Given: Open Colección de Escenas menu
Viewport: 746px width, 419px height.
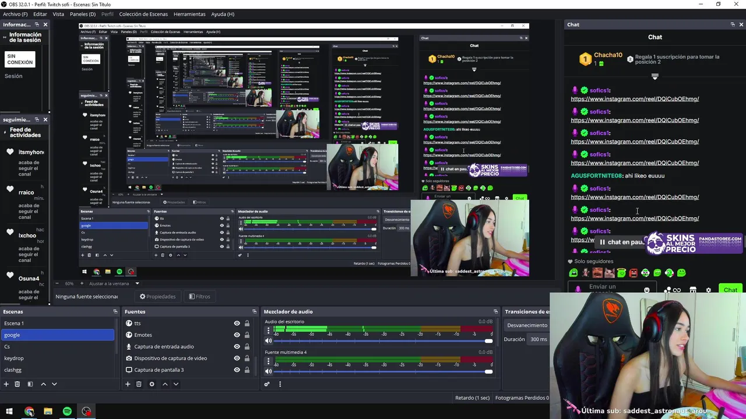Looking at the screenshot, I should (x=143, y=14).
